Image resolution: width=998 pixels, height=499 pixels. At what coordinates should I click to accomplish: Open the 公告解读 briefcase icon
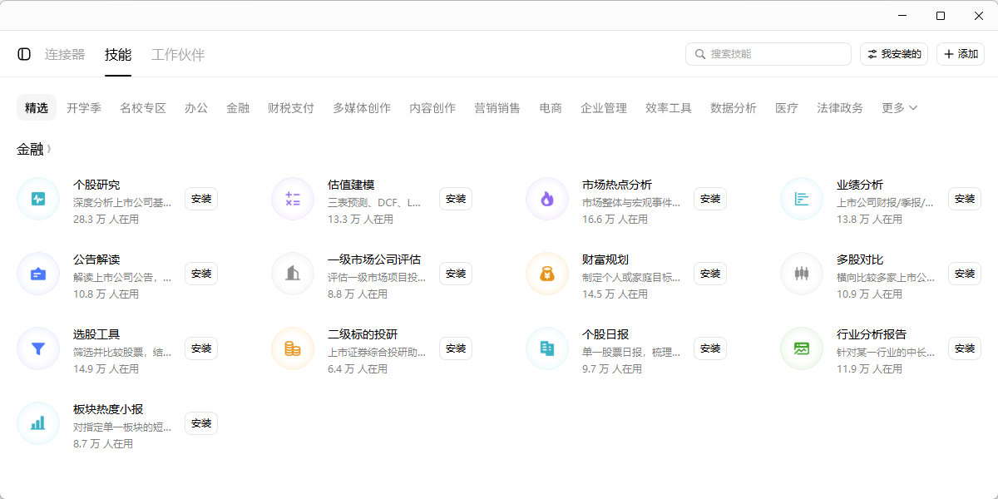click(x=38, y=274)
